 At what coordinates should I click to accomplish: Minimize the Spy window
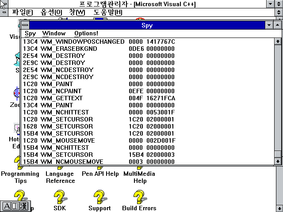269,25
